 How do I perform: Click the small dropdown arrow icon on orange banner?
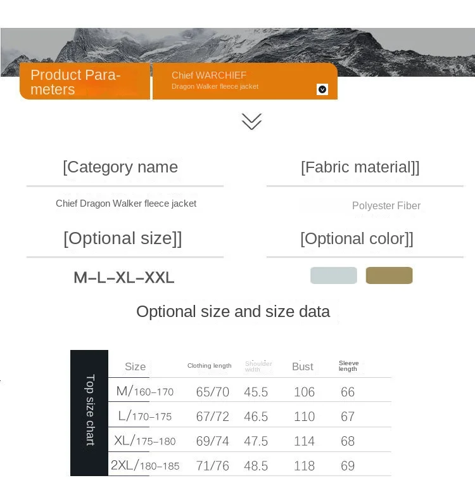click(322, 89)
